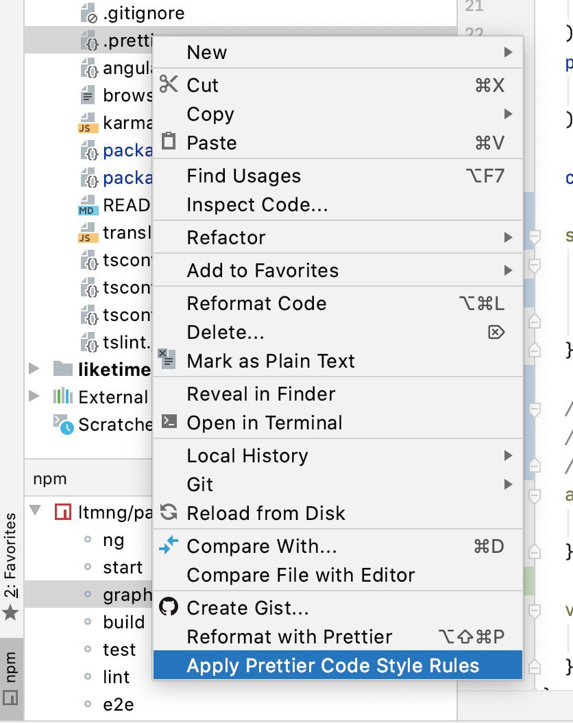Choose Reformat with Prettier
573x723 pixels.
[338, 637]
